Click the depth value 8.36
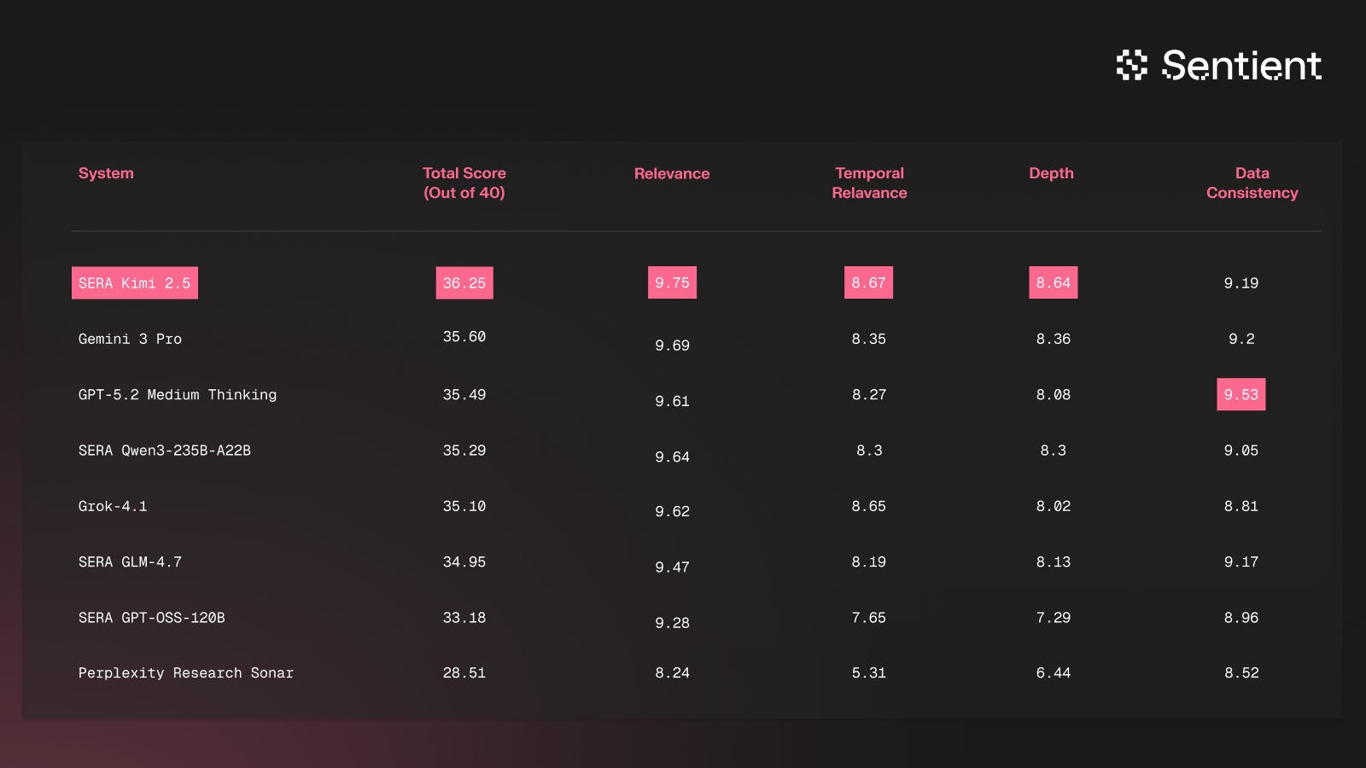The width and height of the screenshot is (1366, 768). [1053, 339]
